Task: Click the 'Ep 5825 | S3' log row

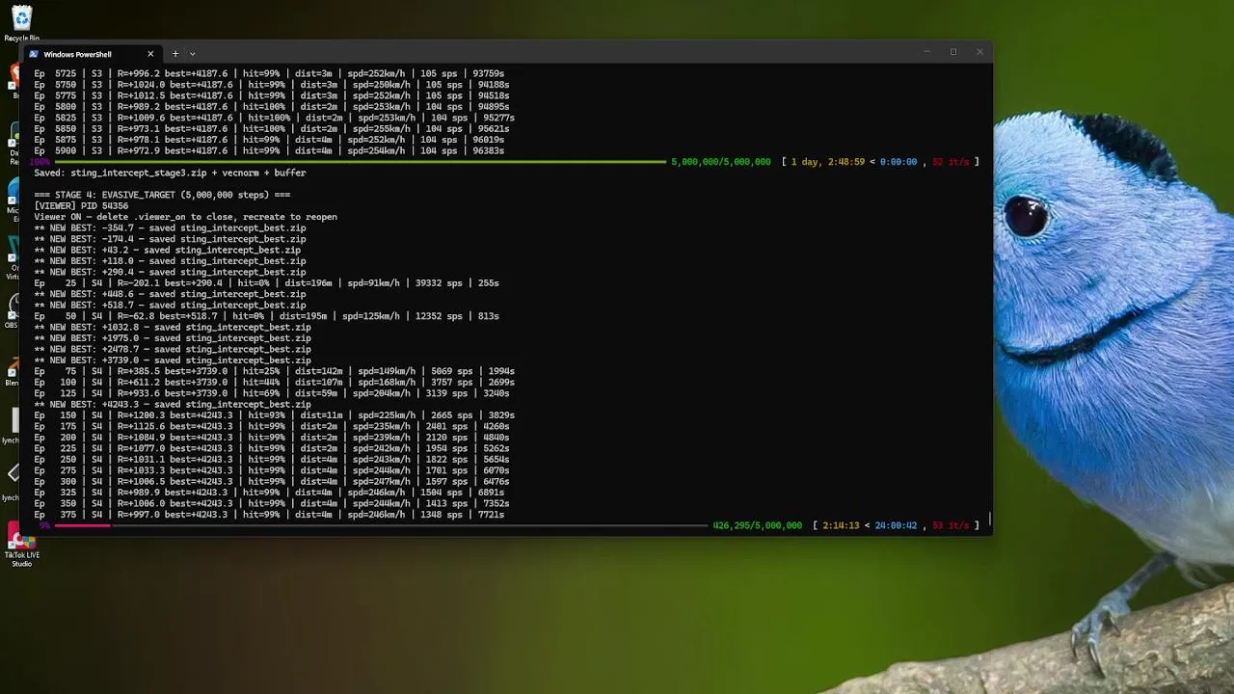Action: pyautogui.click(x=274, y=118)
